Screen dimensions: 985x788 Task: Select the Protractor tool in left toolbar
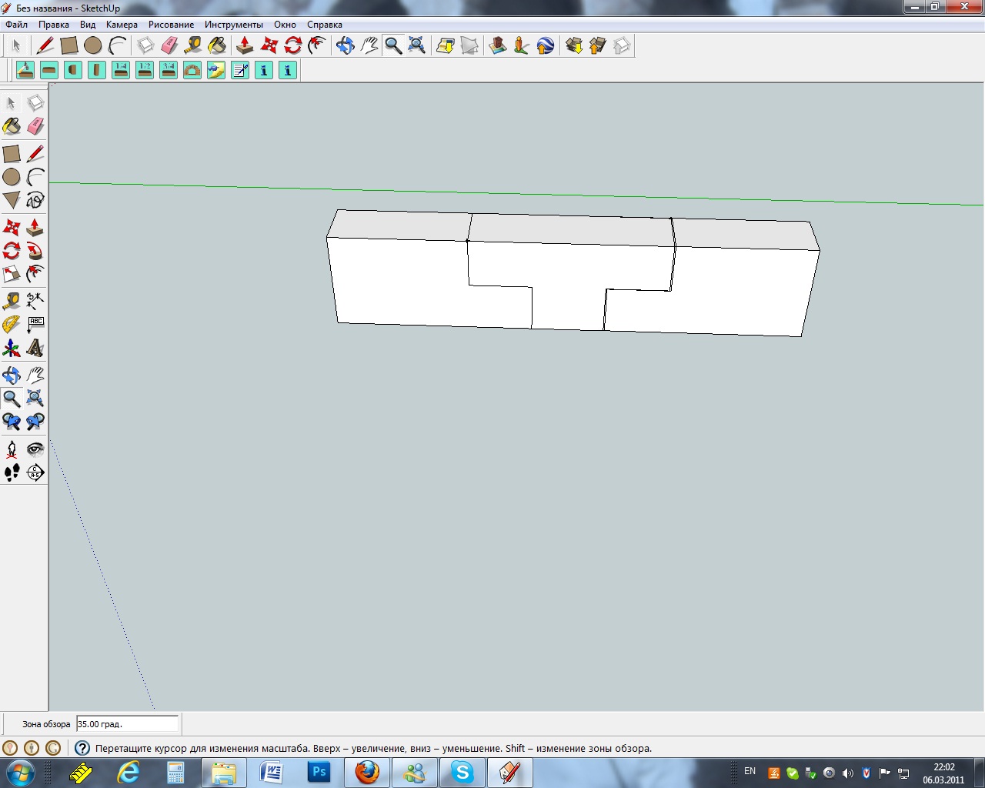pyautogui.click(x=12, y=325)
